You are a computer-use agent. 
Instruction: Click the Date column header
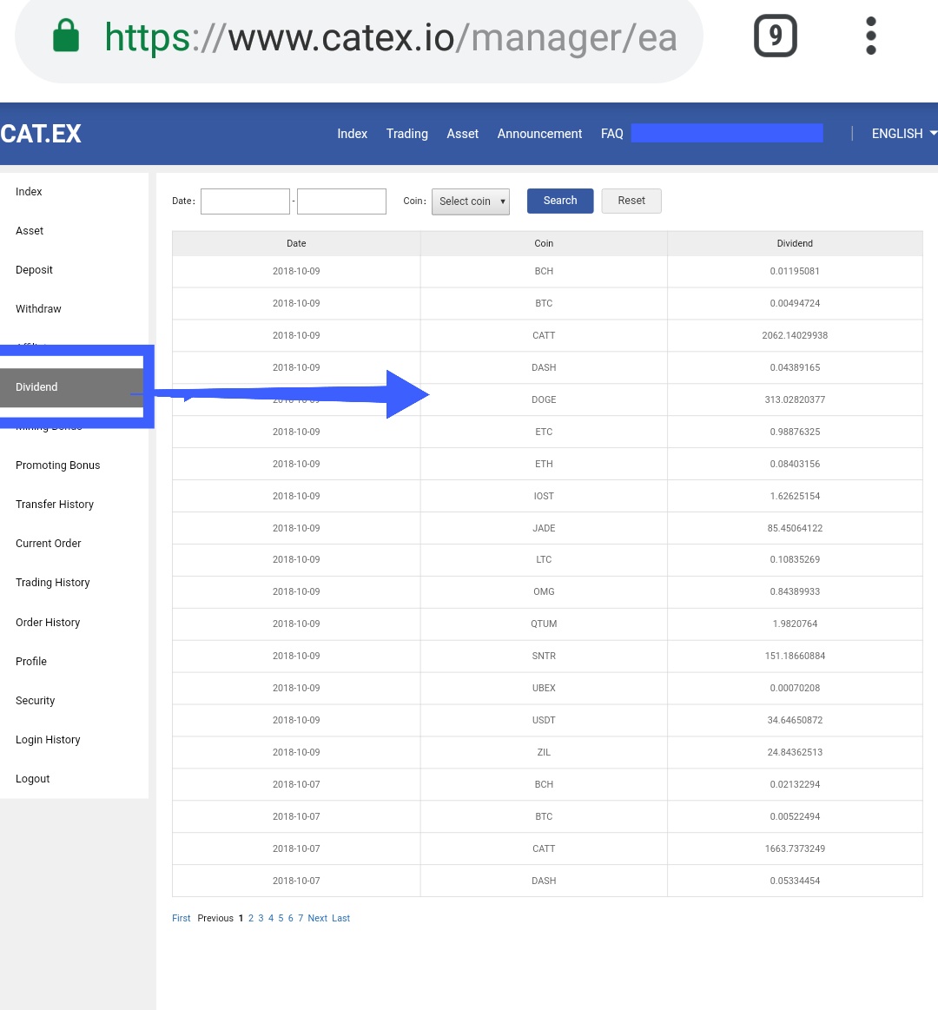(x=296, y=243)
